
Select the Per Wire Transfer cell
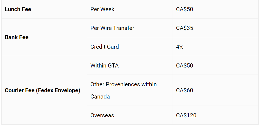pyautogui.click(x=112, y=28)
